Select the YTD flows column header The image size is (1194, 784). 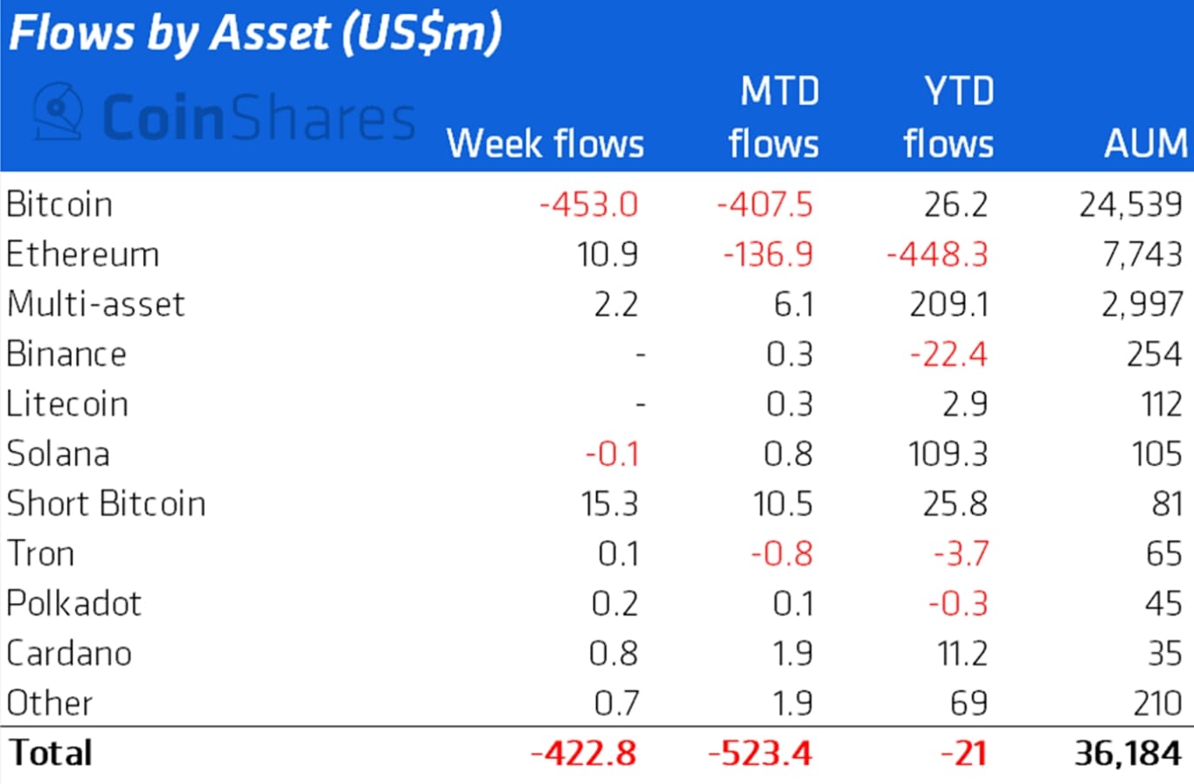point(948,117)
